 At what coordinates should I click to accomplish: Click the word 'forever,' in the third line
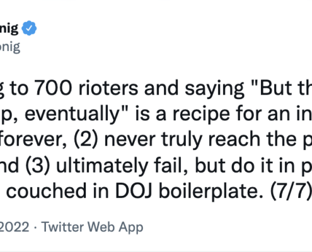[x=33, y=139]
